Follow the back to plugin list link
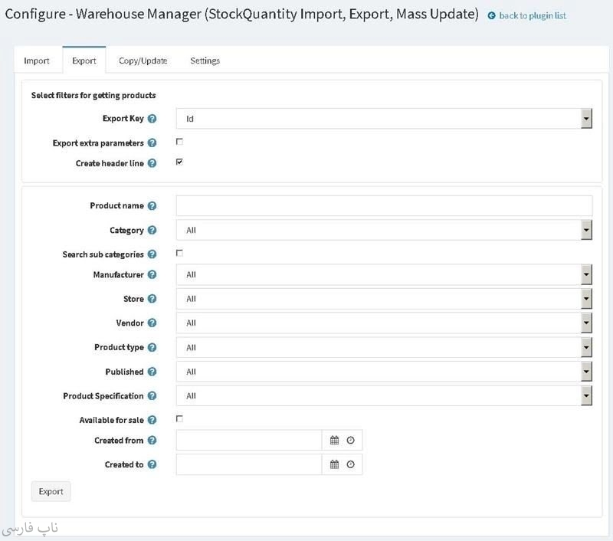This screenshot has height=541, width=613. click(x=532, y=15)
